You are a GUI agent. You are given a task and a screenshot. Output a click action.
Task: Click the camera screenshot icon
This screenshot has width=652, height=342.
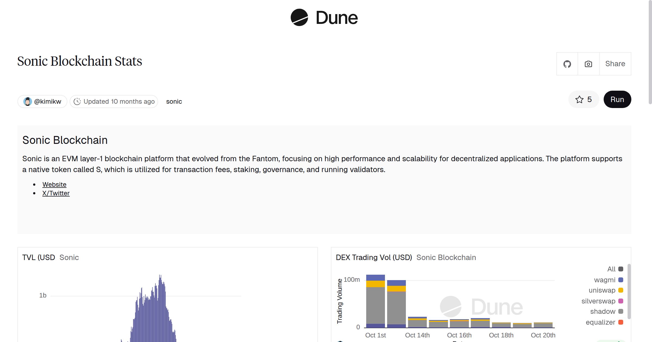click(x=588, y=64)
